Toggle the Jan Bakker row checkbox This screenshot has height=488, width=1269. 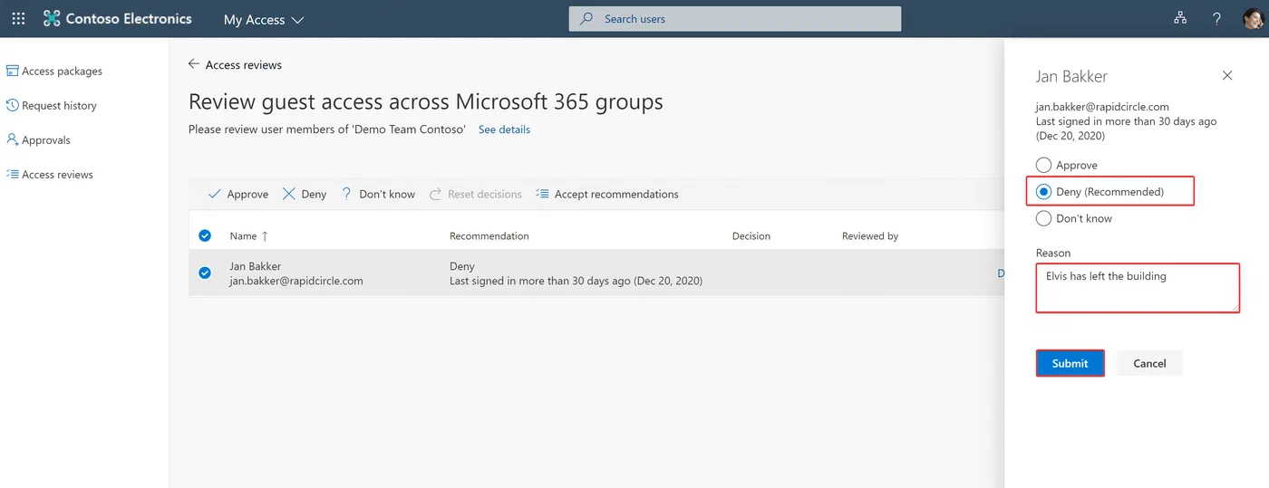[205, 273]
